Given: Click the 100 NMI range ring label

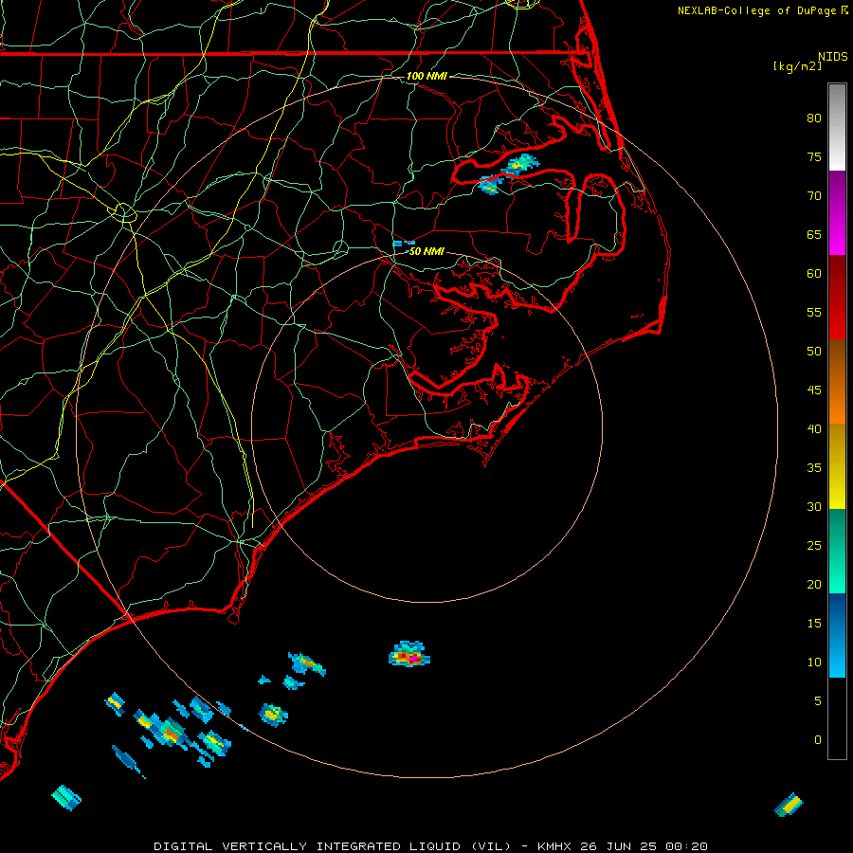Looking at the screenshot, I should [x=426, y=76].
